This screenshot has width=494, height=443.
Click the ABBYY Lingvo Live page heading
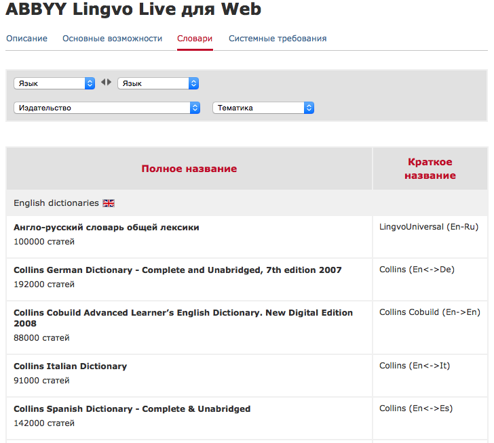[134, 10]
